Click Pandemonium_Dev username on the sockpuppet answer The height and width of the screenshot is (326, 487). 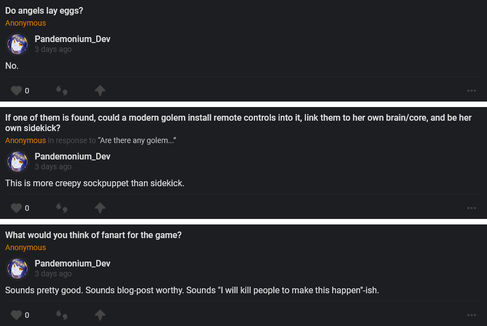point(72,157)
